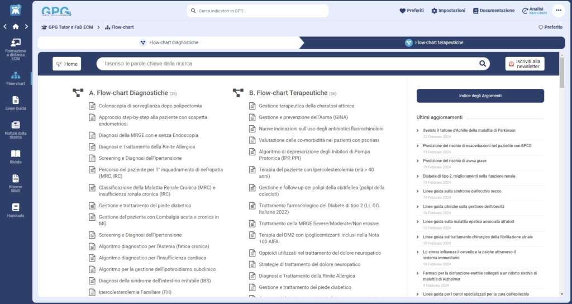Open Risorse SIMG sidebar icon
Image resolution: width=572 pixels, height=304 pixels.
tap(16, 183)
